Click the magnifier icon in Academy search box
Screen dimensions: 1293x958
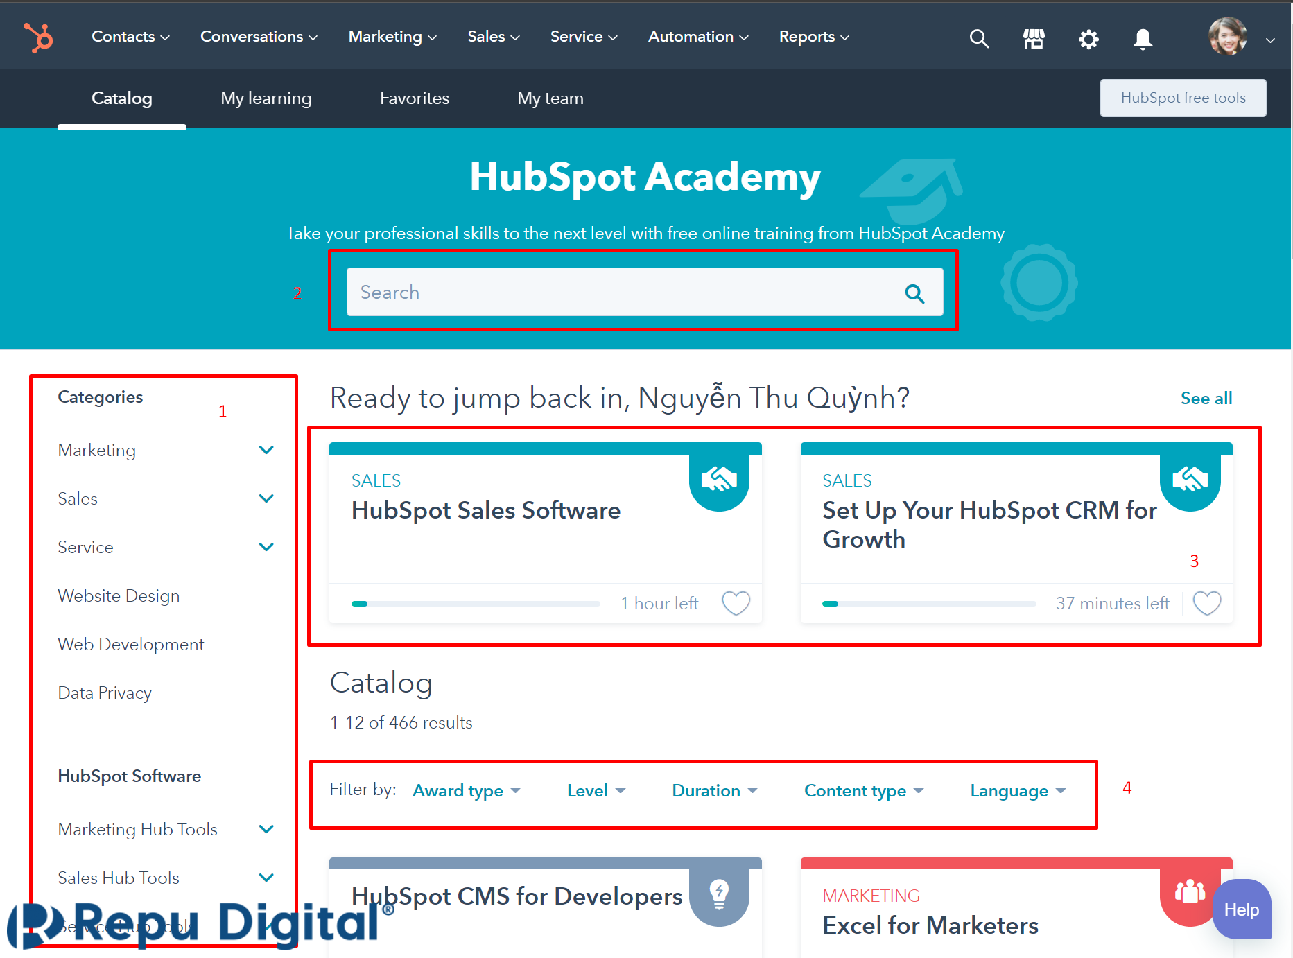[x=914, y=293]
